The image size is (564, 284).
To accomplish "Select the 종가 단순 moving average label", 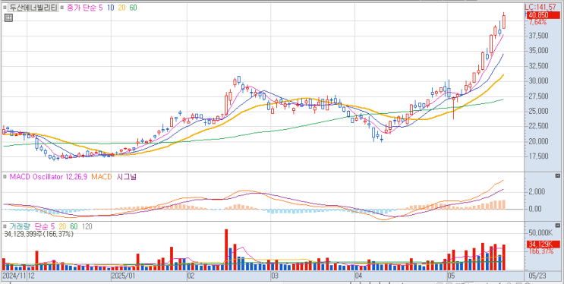I will pos(82,8).
